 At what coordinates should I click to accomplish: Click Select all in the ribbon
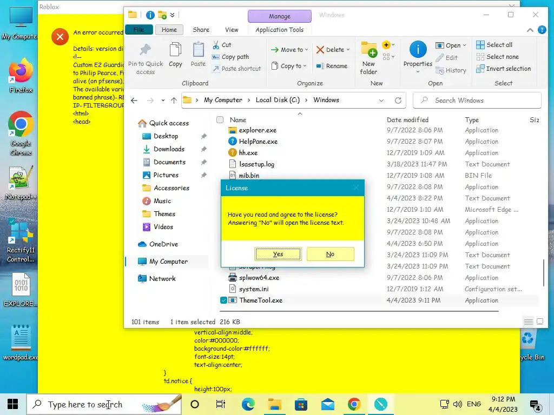coord(494,45)
